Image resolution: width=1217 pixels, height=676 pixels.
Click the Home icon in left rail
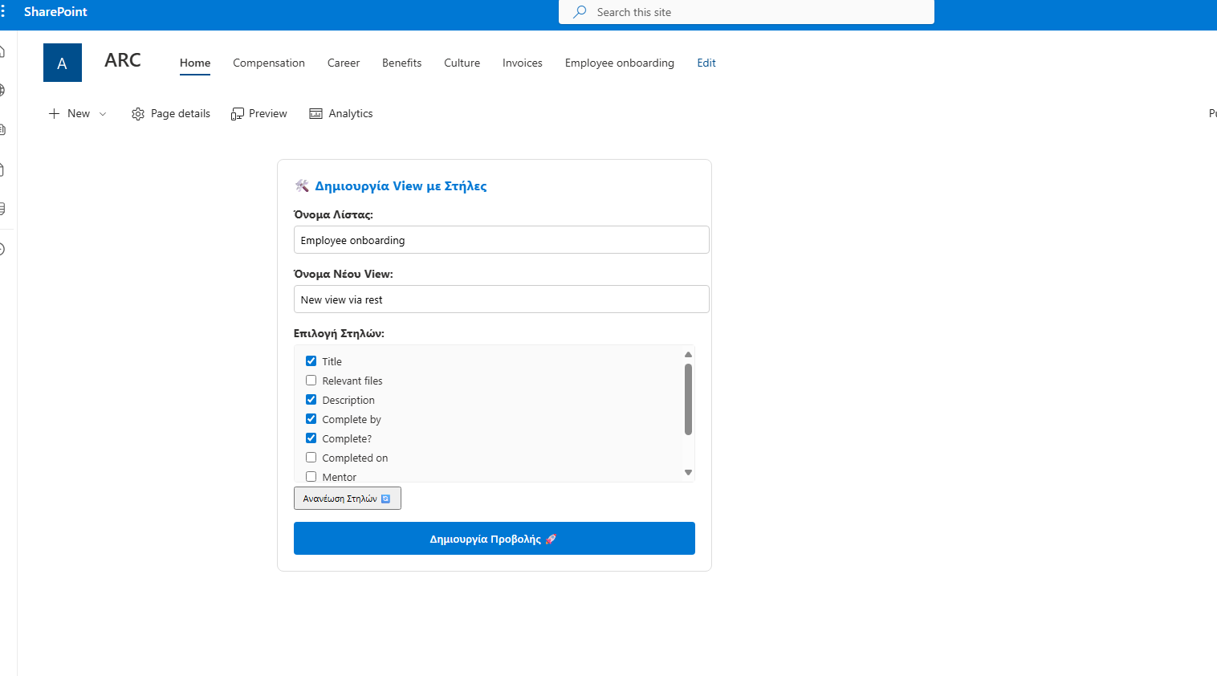[x=2, y=52]
